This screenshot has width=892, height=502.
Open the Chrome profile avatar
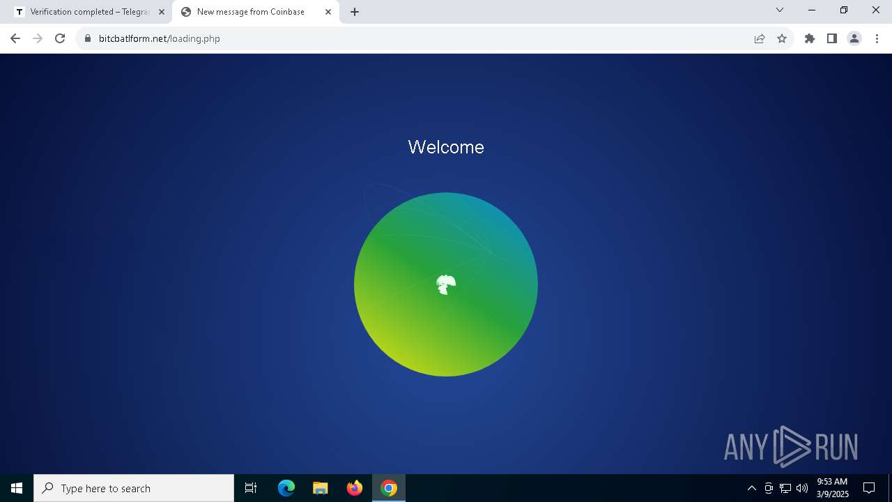pos(854,38)
